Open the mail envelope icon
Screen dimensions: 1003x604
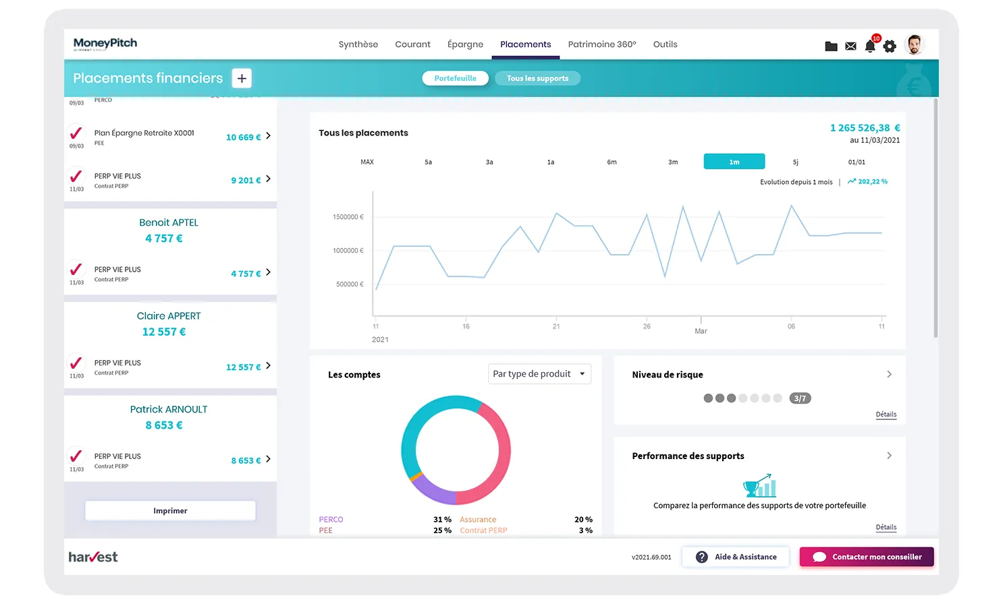(x=850, y=47)
